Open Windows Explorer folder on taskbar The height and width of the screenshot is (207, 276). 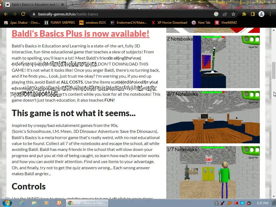(34, 203)
